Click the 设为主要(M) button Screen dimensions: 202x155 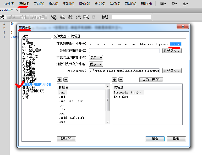click(x=151, y=80)
